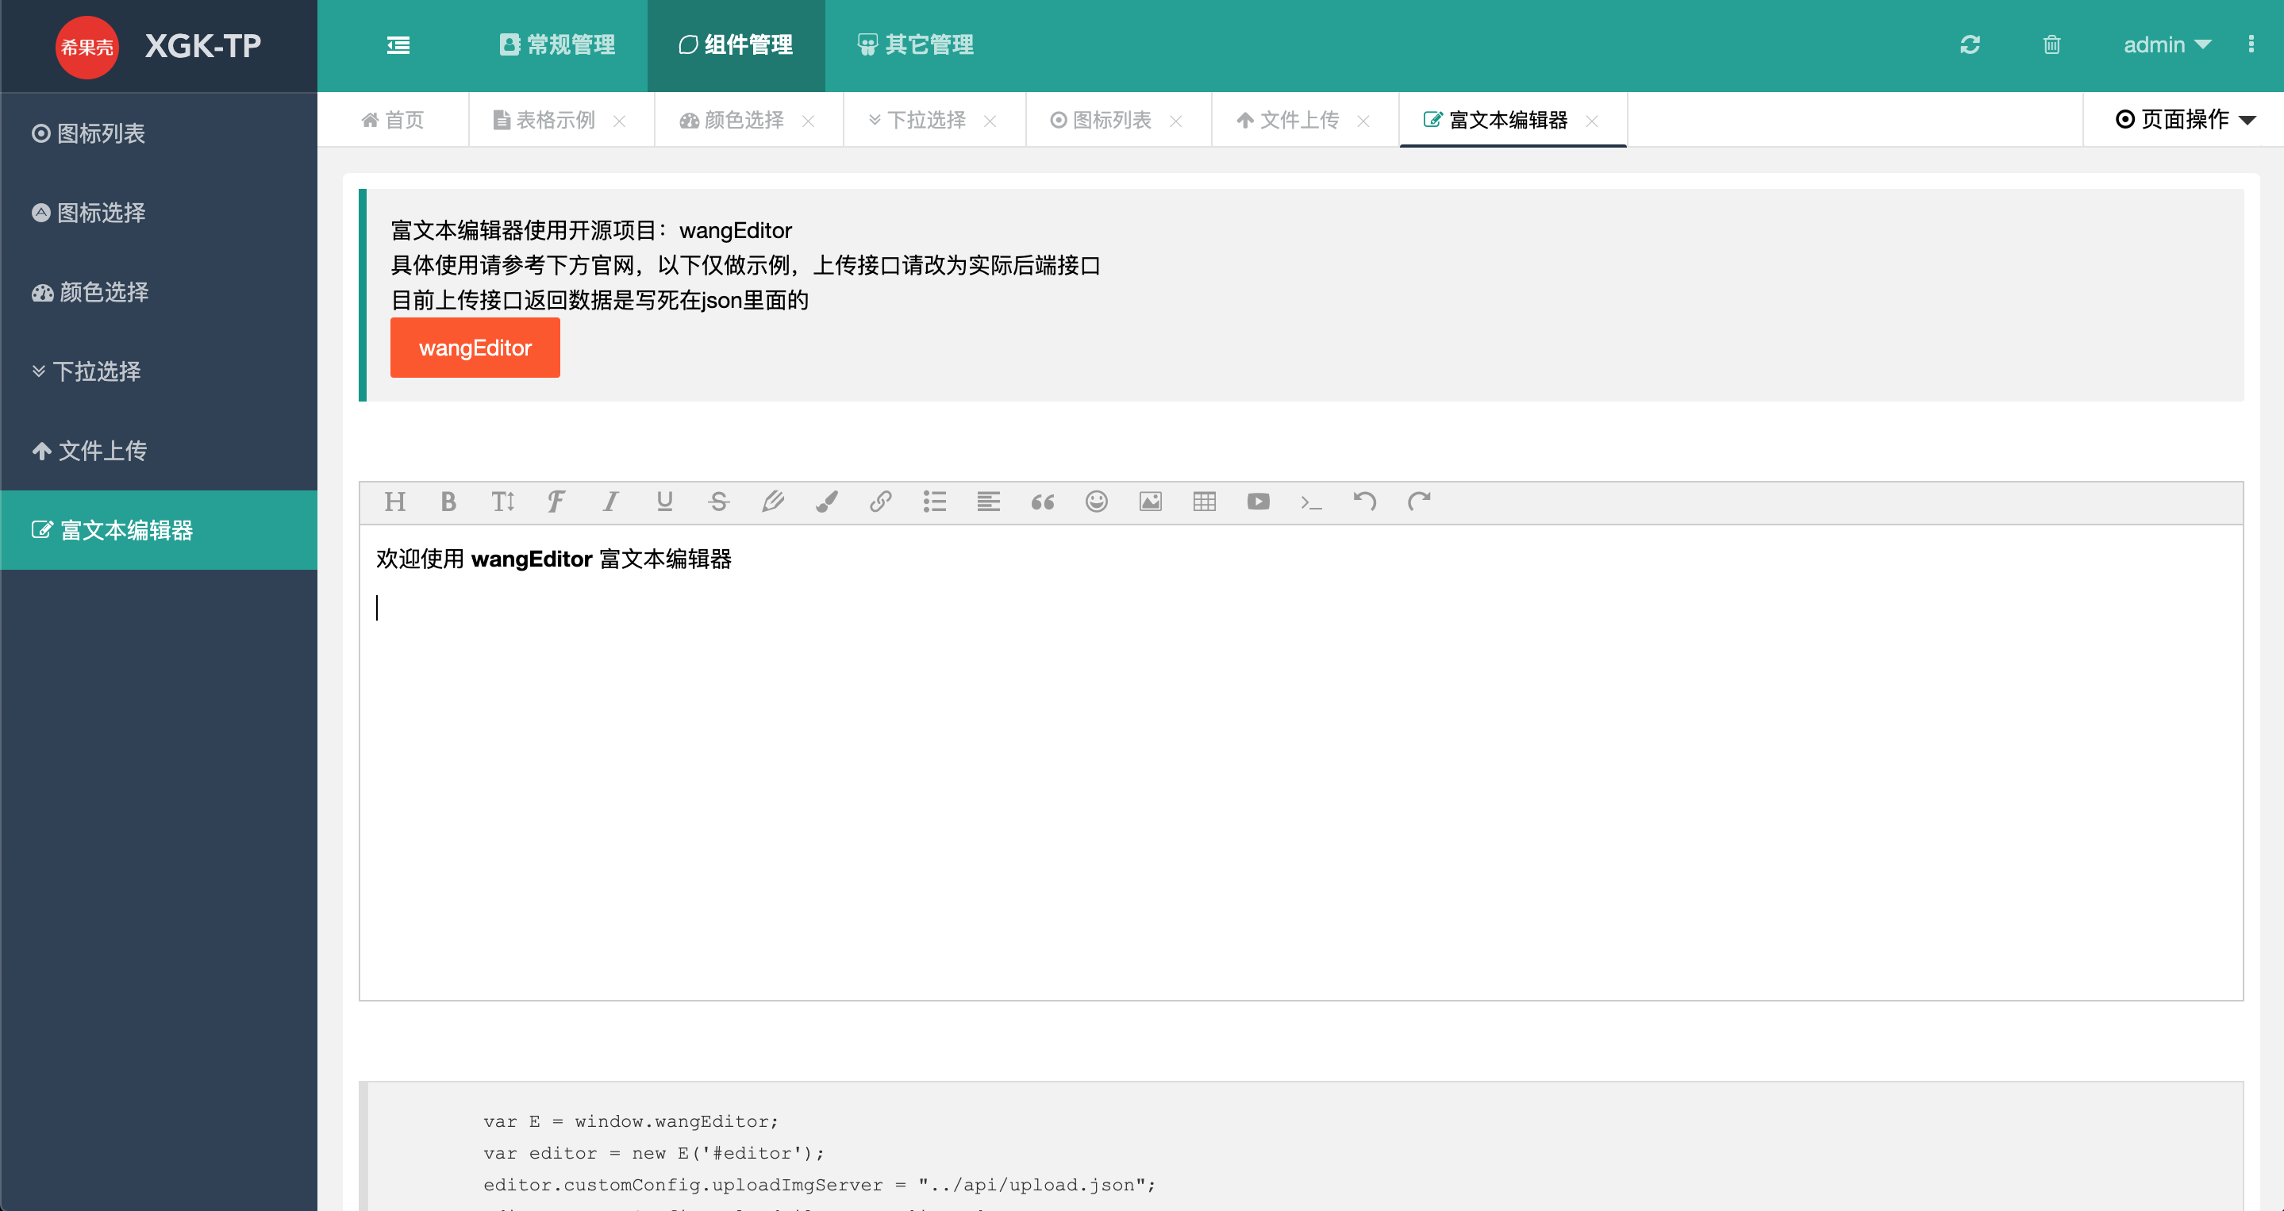Click the Insert image icon
2284x1211 pixels.
coord(1150,502)
